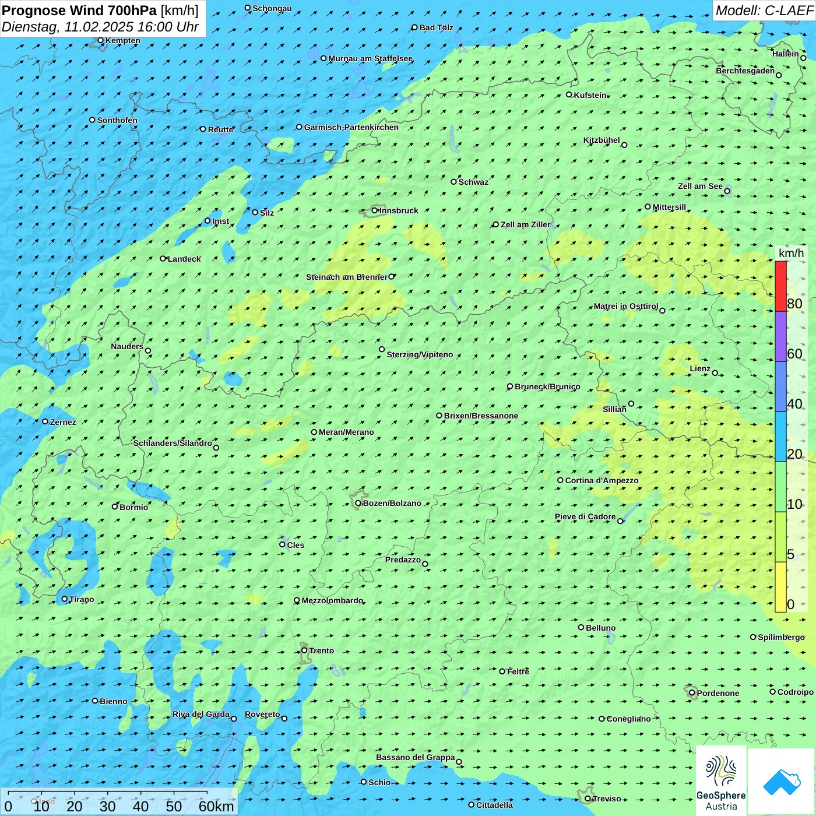816x816 pixels.
Task: Select the Innsbruck city marker
Action: (375, 210)
